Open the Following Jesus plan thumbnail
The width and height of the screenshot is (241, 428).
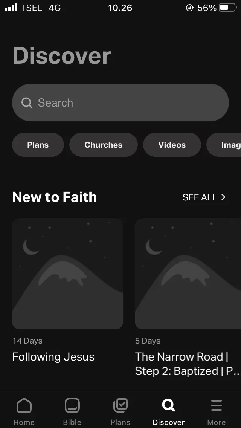point(67,274)
